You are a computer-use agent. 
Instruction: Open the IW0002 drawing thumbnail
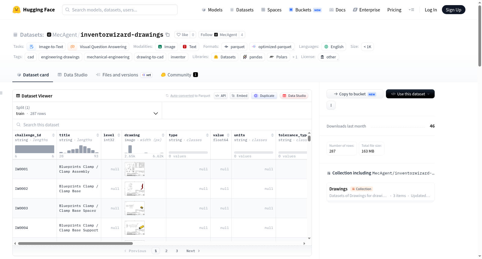coord(135,189)
